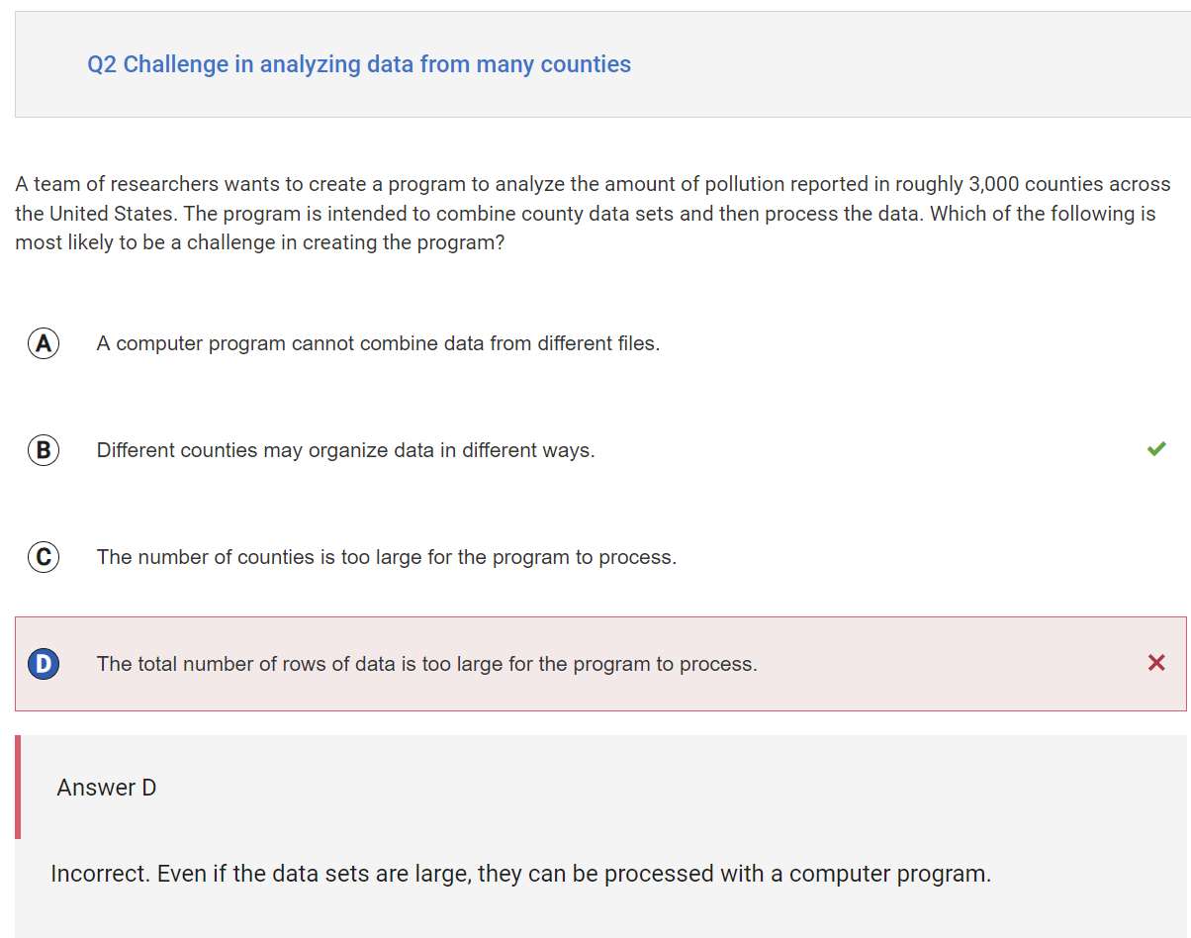Image resolution: width=1191 pixels, height=938 pixels.
Task: Click the "Incorrect. Even if the data sets" explanation
Action: (521, 874)
